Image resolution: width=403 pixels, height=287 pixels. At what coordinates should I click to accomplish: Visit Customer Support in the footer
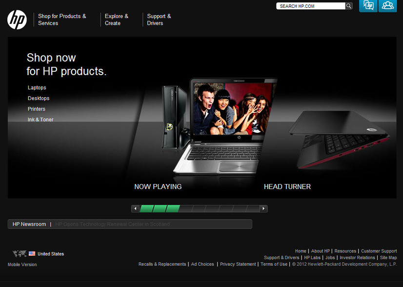[x=379, y=251]
